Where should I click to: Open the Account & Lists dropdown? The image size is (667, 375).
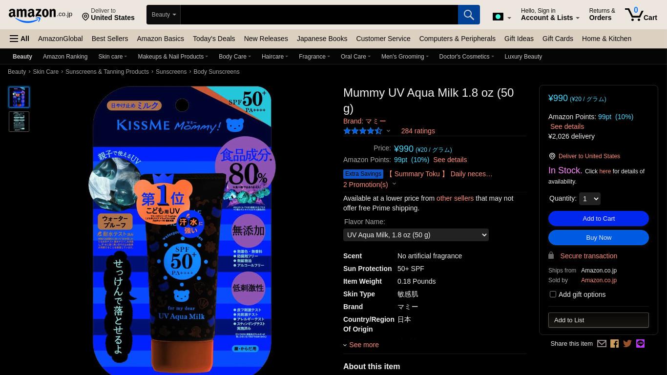coord(550,15)
